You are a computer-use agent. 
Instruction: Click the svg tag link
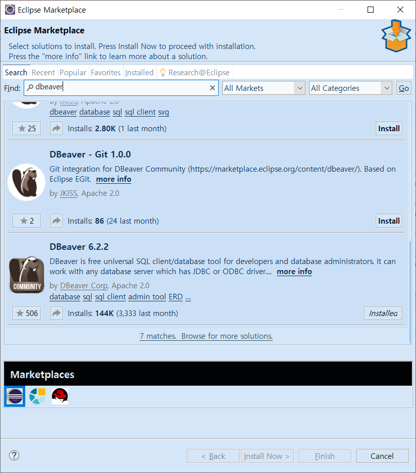click(164, 112)
